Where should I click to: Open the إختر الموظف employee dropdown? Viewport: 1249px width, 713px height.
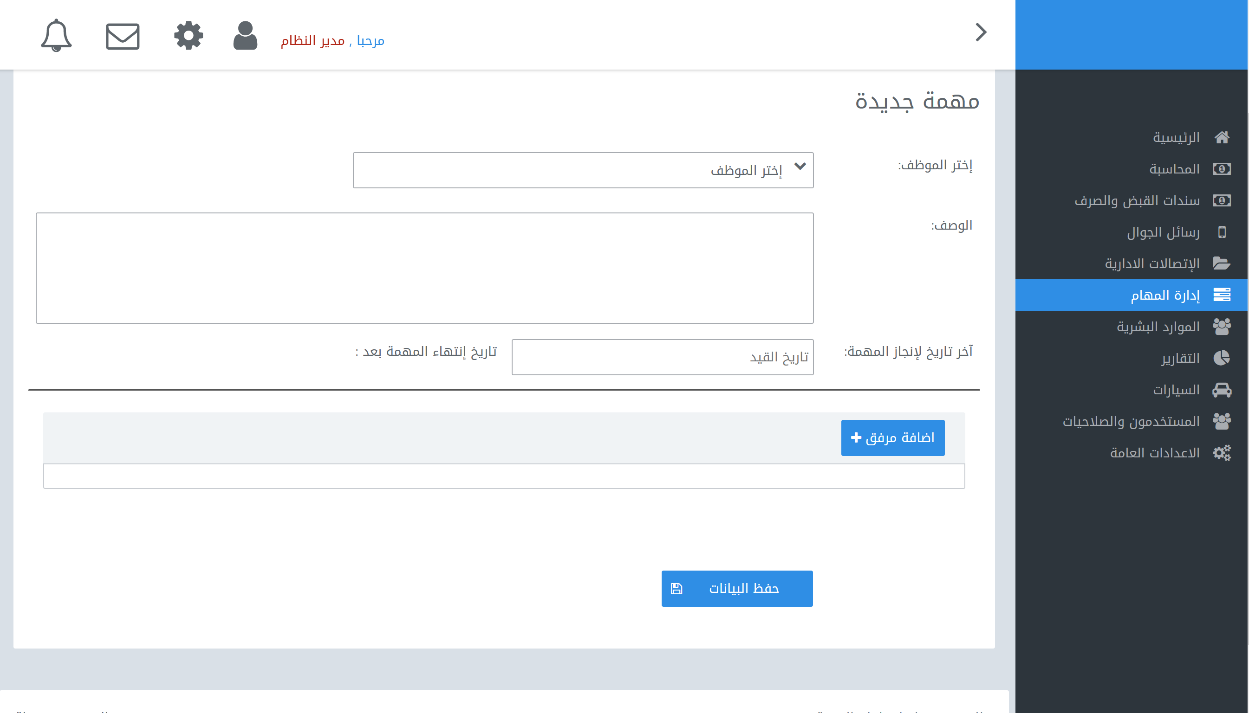click(583, 169)
